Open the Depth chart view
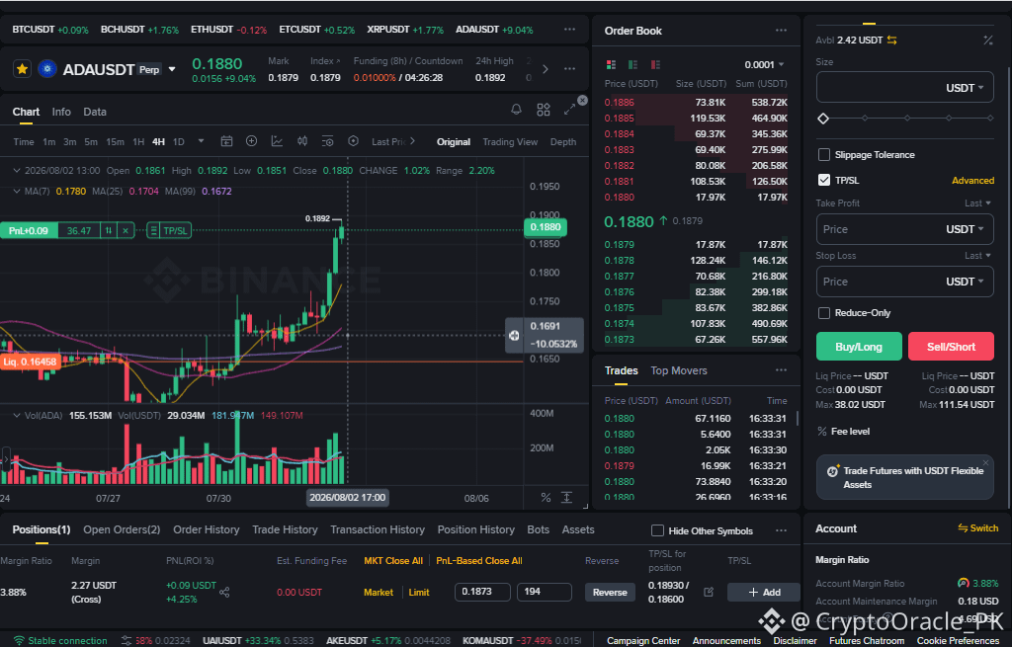Viewport: 1012px width, 647px height. point(562,142)
